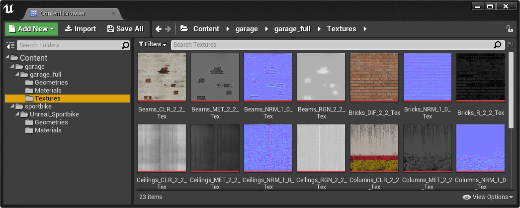Click the sportbike folder label
Image resolution: width=520 pixels, height=208 pixels.
click(x=38, y=106)
